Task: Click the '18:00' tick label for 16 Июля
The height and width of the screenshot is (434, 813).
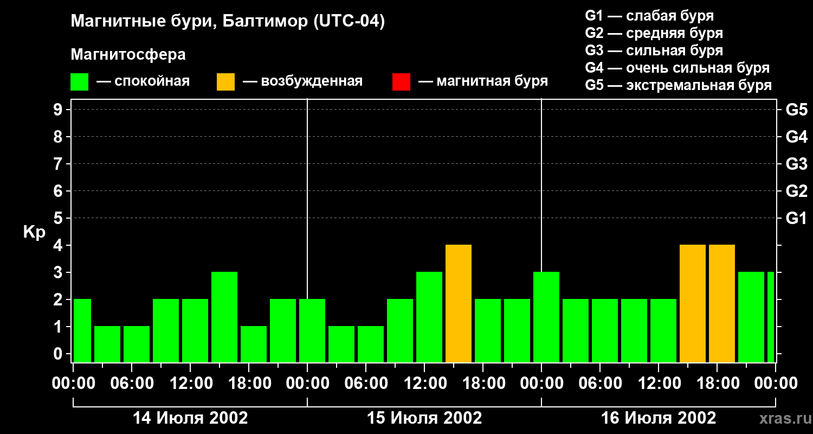Action: (x=717, y=384)
